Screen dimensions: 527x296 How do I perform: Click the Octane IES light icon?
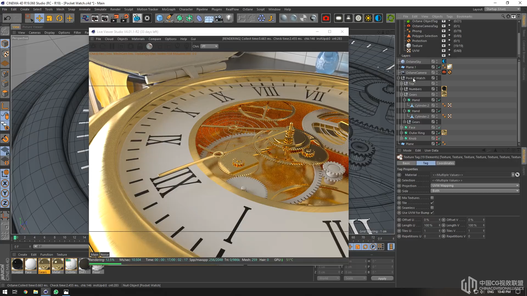click(x=349, y=18)
